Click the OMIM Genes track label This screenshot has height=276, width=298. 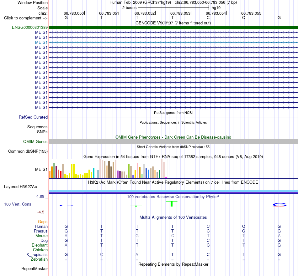tap(35, 142)
